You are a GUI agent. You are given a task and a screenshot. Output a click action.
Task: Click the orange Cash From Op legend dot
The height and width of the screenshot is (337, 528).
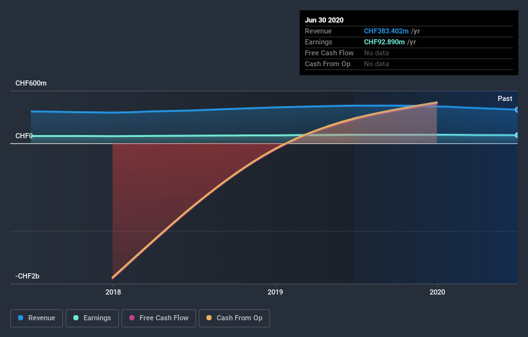coord(209,318)
